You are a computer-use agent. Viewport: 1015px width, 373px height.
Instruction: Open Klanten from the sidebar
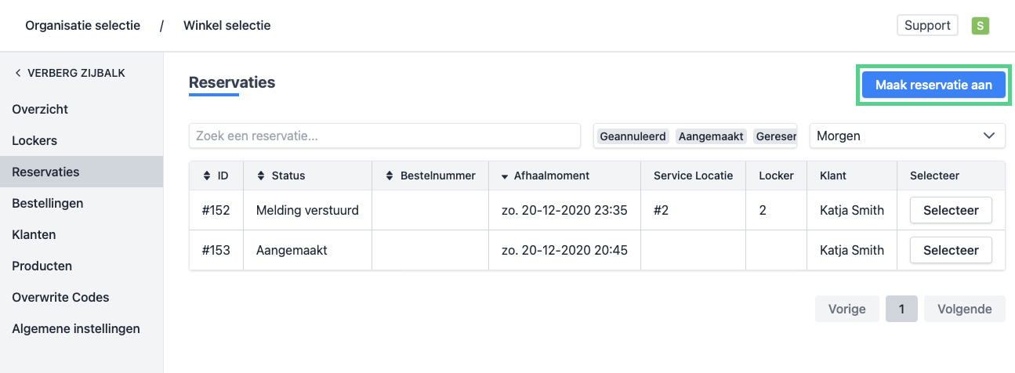(34, 234)
